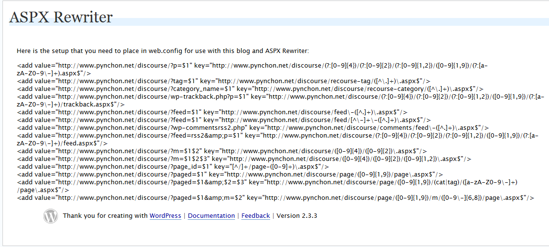
Task: Click the 'Version 2.3.3' footer text
Action: coord(297,216)
